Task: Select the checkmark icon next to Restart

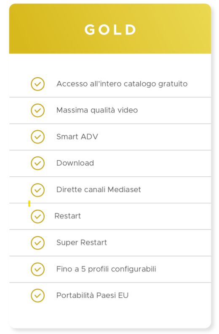Action: [37, 216]
